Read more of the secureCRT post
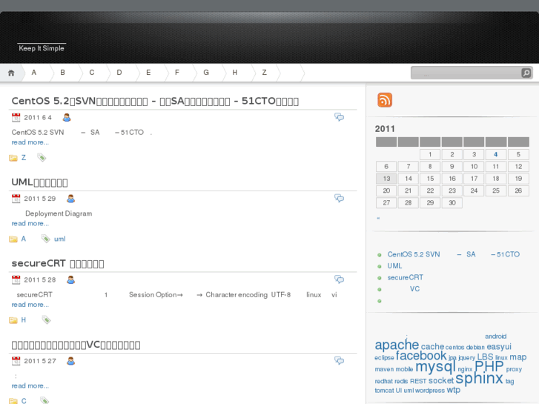The image size is (539, 404). tap(30, 305)
